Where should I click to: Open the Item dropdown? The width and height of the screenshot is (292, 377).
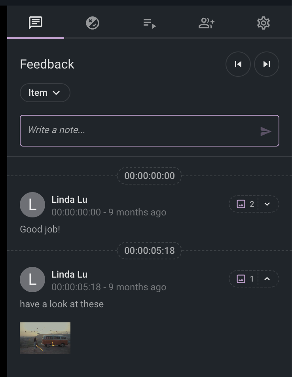click(45, 93)
